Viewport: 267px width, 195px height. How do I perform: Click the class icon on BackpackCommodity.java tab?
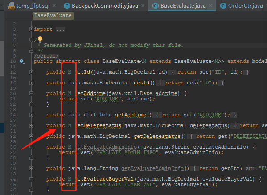(x=67, y=6)
